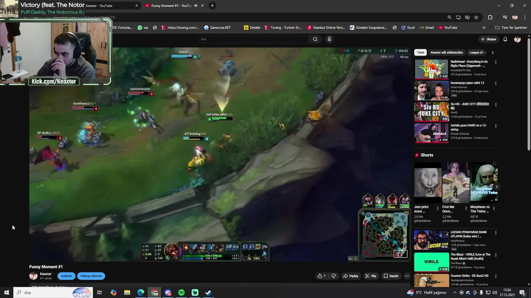Open the Chrome zoom magnifier icon
The height and width of the screenshot is (298, 531).
(x=449, y=17)
